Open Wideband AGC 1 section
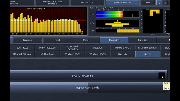 click(x=123, y=48)
